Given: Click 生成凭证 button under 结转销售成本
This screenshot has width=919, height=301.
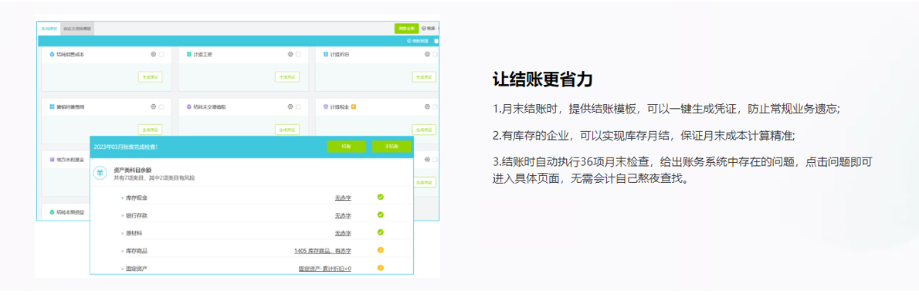Looking at the screenshot, I should pyautogui.click(x=150, y=76).
